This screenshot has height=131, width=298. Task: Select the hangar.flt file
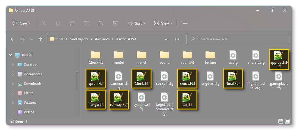95,100
